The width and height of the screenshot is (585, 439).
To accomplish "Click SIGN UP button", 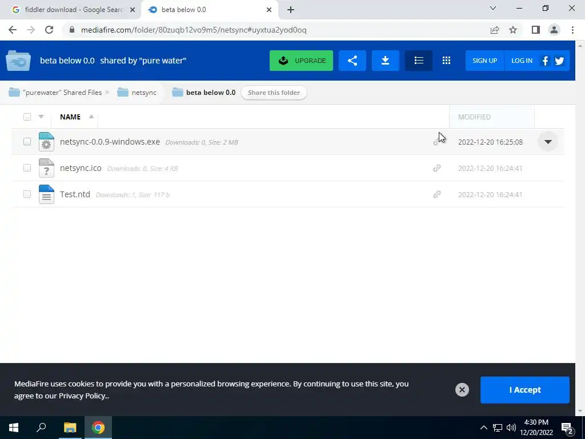I will coord(484,61).
